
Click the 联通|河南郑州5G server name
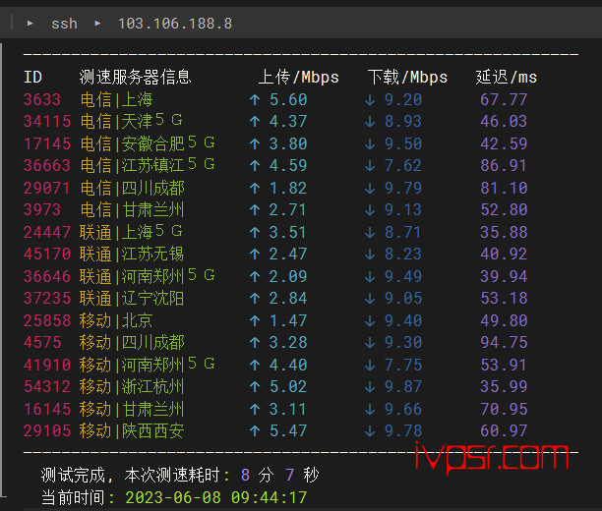pos(147,276)
